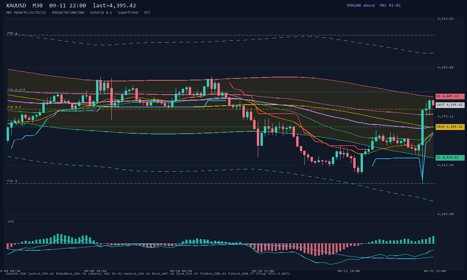Click the 09-11 22:00 timestamp in the title
Viewport: 467px width, 280px height.
[x=68, y=6]
